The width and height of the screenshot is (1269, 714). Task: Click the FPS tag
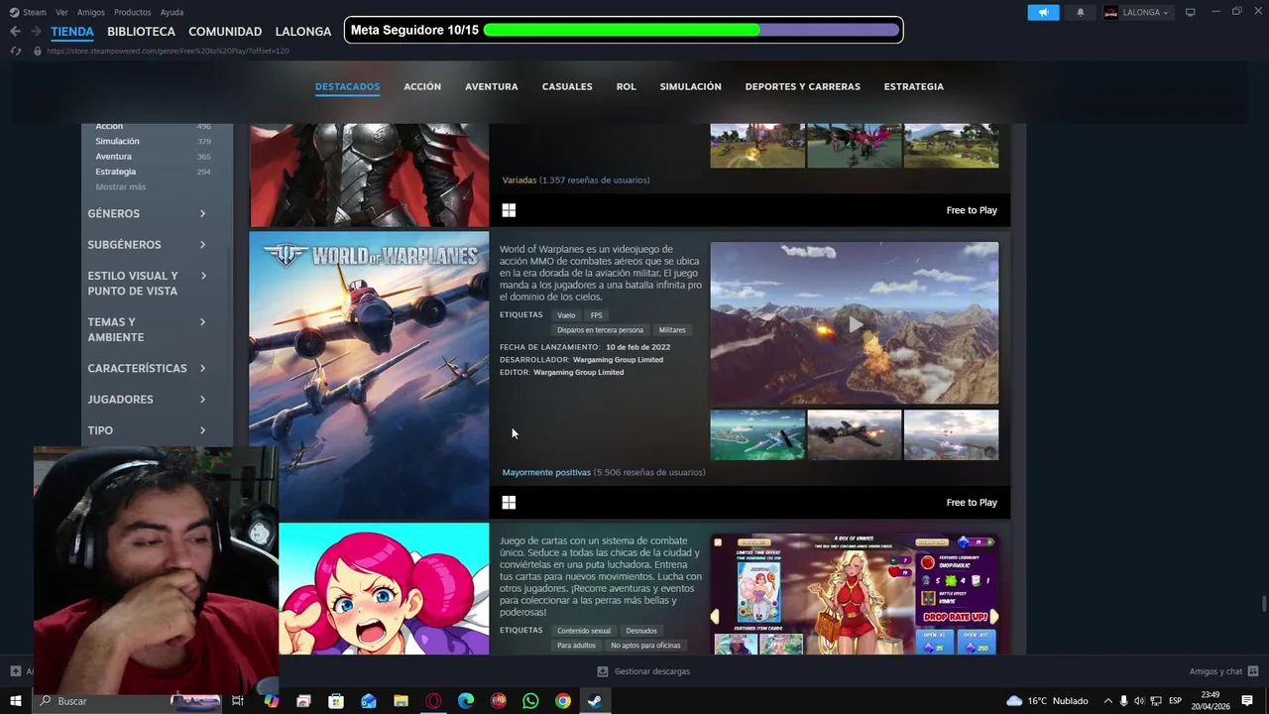point(596,315)
